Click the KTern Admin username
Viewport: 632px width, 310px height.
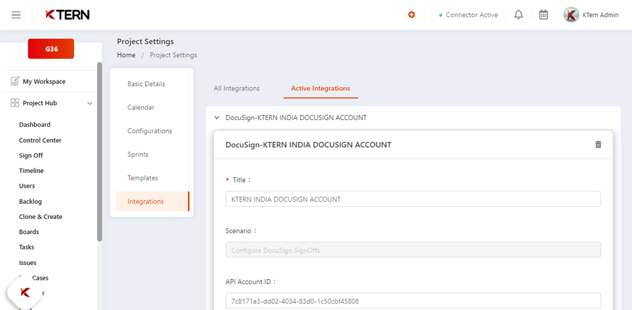pos(600,15)
